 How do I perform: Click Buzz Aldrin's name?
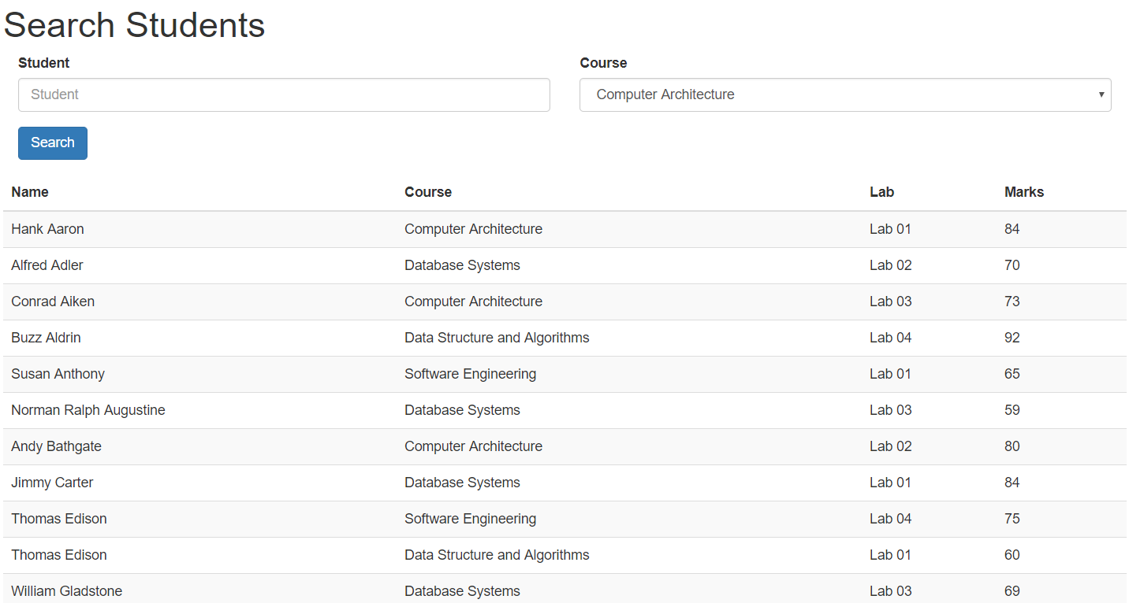pyautogui.click(x=46, y=338)
